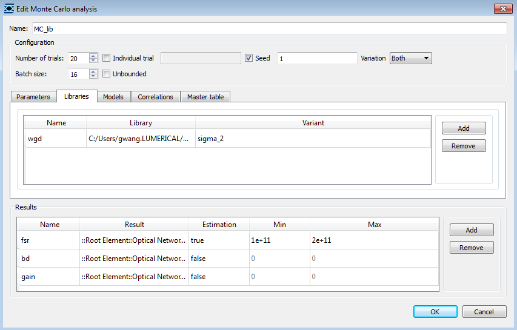
Task: Click Remove button in Results section
Action: [x=472, y=248]
